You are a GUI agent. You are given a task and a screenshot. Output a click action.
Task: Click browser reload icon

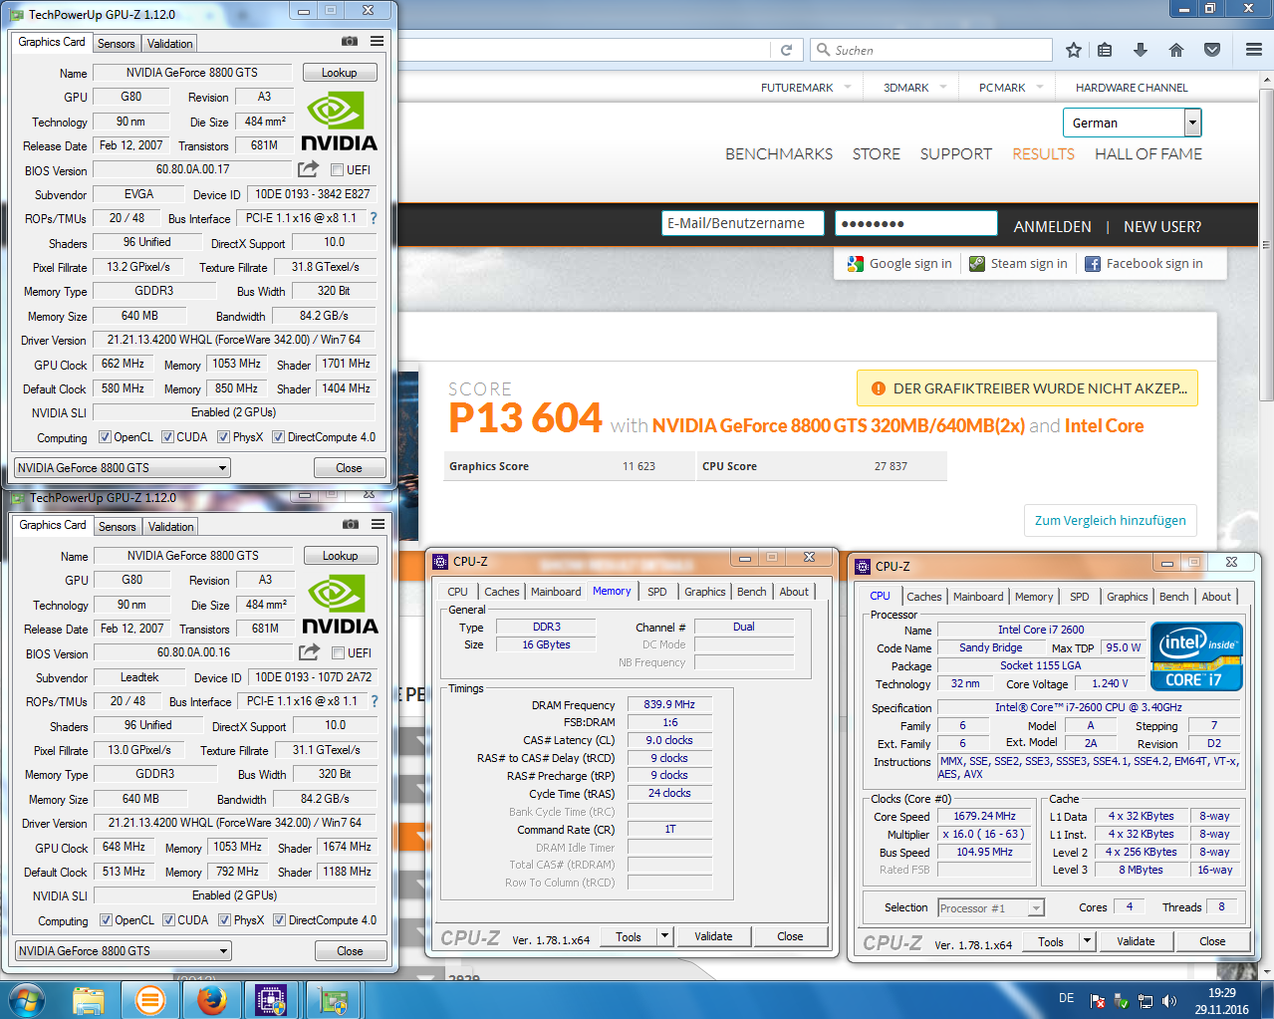786,50
